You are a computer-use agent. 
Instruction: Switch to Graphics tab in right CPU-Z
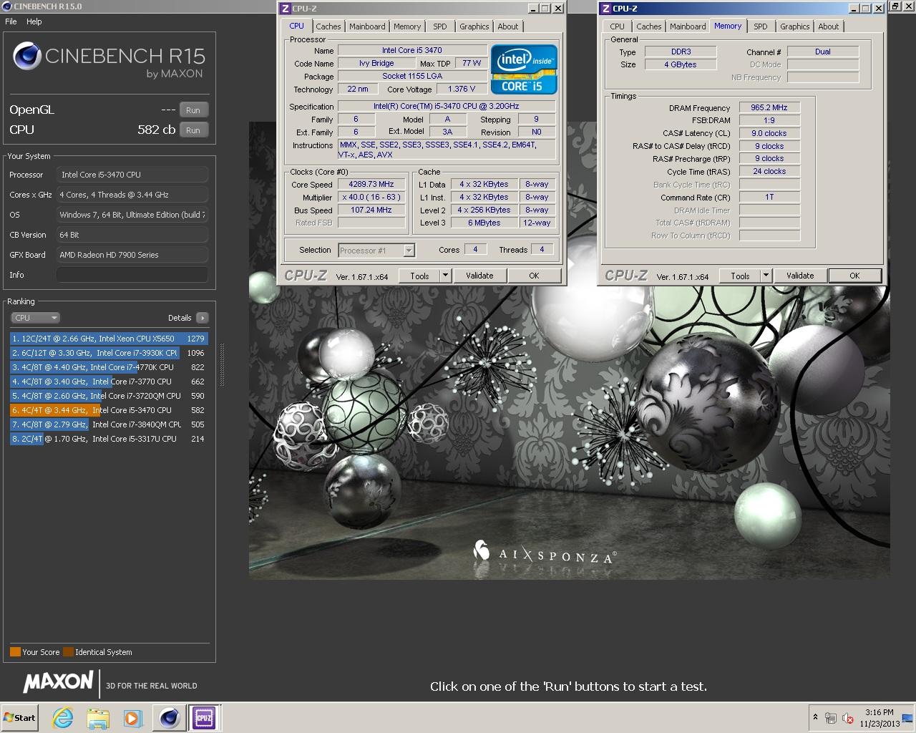795,26
